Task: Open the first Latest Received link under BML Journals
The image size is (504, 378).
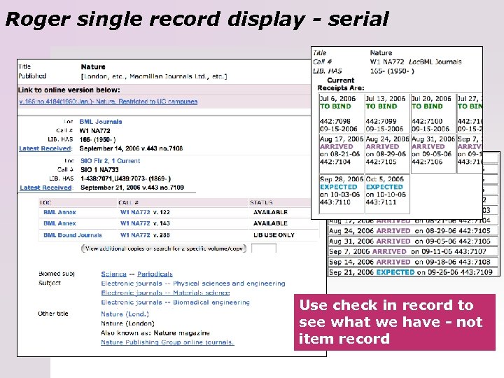Action: pyautogui.click(x=45, y=148)
